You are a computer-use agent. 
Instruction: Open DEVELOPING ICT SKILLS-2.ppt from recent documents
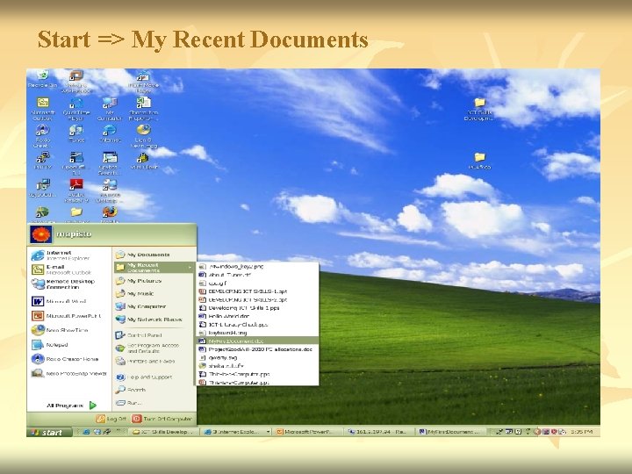[x=258, y=300]
